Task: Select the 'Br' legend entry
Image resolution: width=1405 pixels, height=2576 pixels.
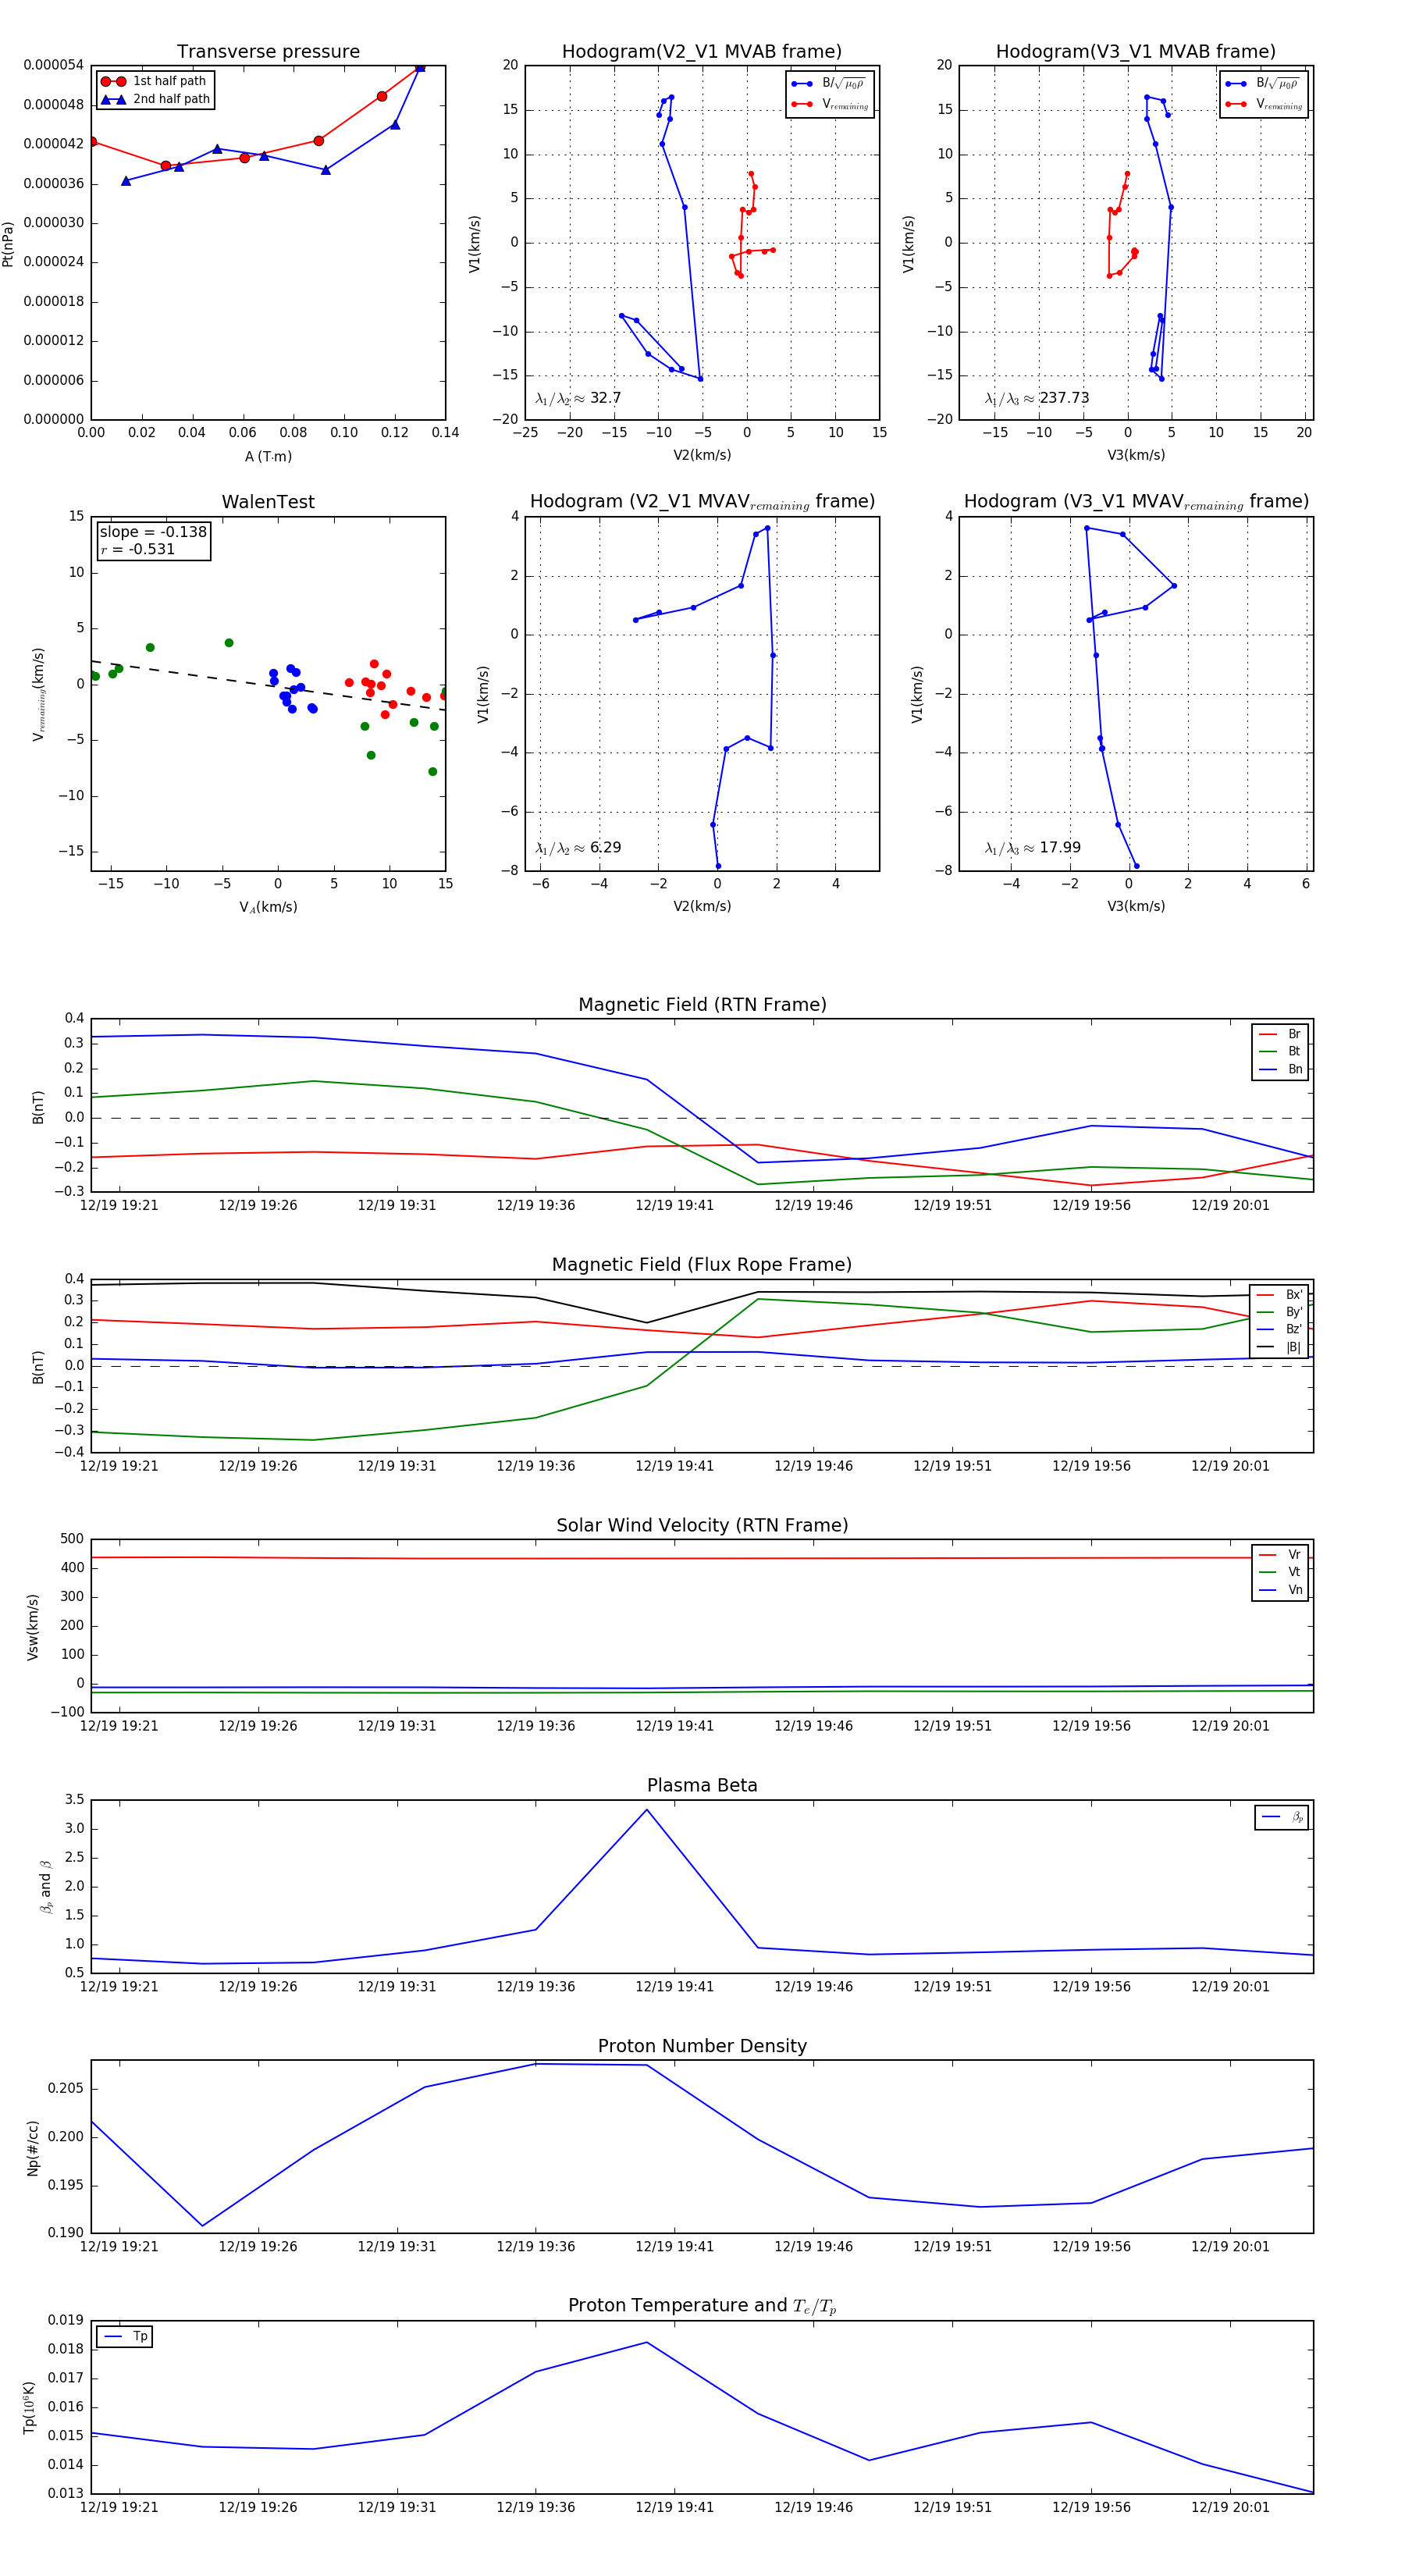Action: (x=1280, y=1034)
